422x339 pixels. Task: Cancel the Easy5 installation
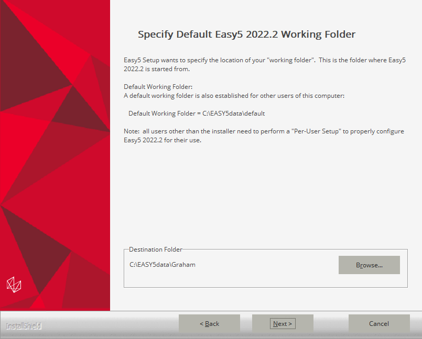(378, 324)
